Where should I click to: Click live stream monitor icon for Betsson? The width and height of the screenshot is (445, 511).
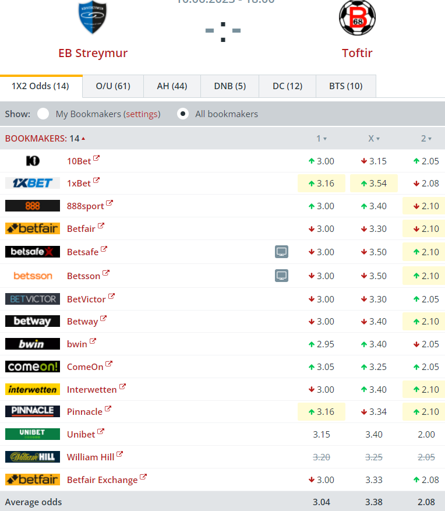[x=281, y=276]
